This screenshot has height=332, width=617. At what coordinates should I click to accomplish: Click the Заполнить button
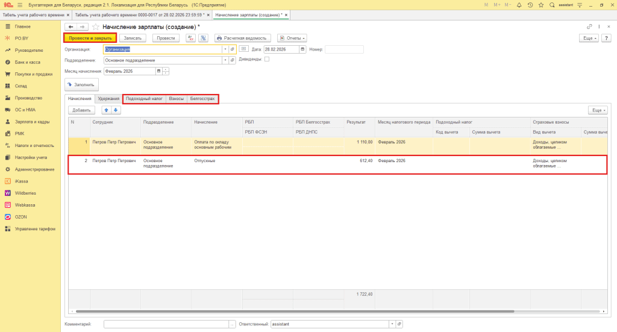pyautogui.click(x=81, y=85)
